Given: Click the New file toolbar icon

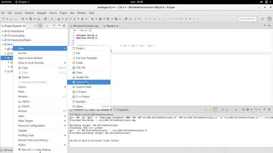Looking at the screenshot, I should (3, 19).
